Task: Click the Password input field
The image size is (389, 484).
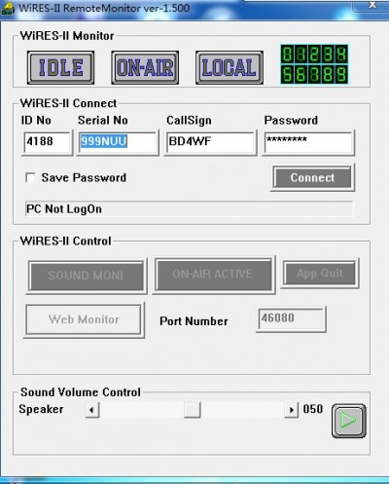Action: (x=308, y=142)
